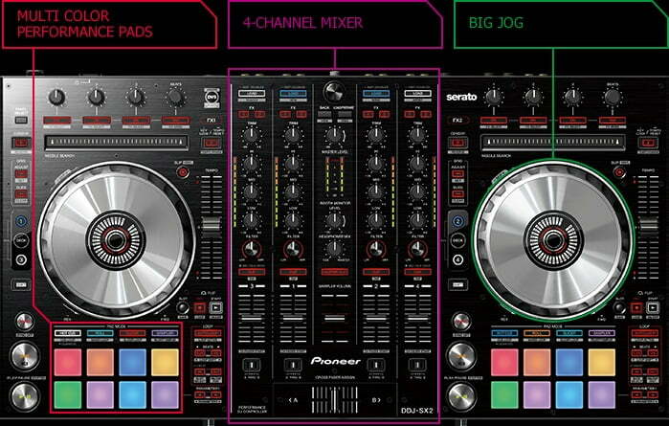Image resolution: width=669 pixels, height=426 pixels.
Task: Toggle KEY LOCK on the FX1 deck
Action: (x=212, y=143)
